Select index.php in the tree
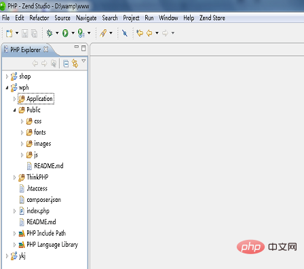The width and height of the screenshot is (304, 269). click(38, 211)
